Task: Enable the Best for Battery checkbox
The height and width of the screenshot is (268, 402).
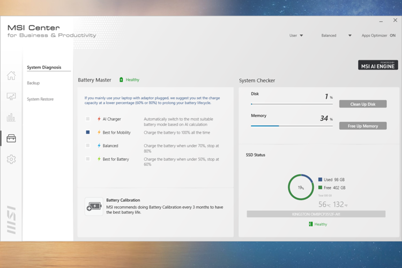Action: 88,159
